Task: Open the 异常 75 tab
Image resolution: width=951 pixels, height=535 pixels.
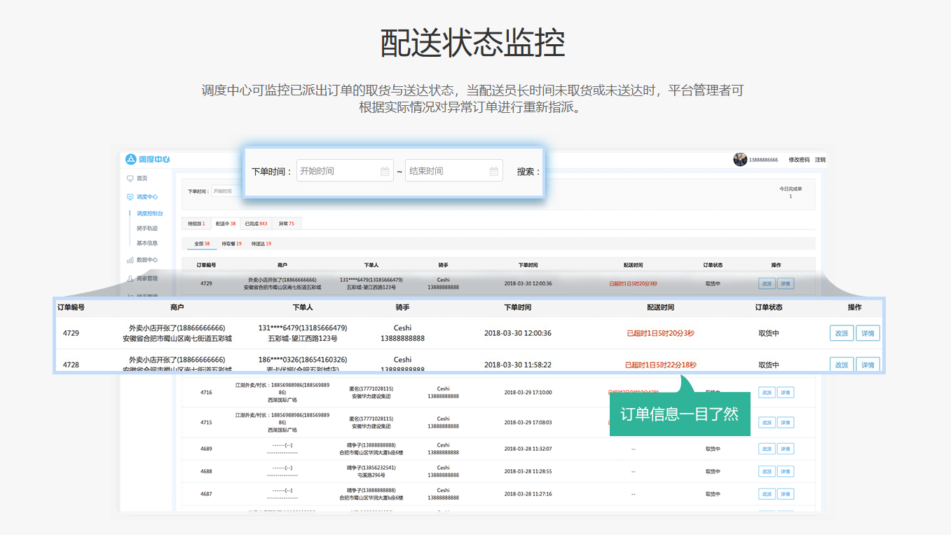Action: click(286, 224)
